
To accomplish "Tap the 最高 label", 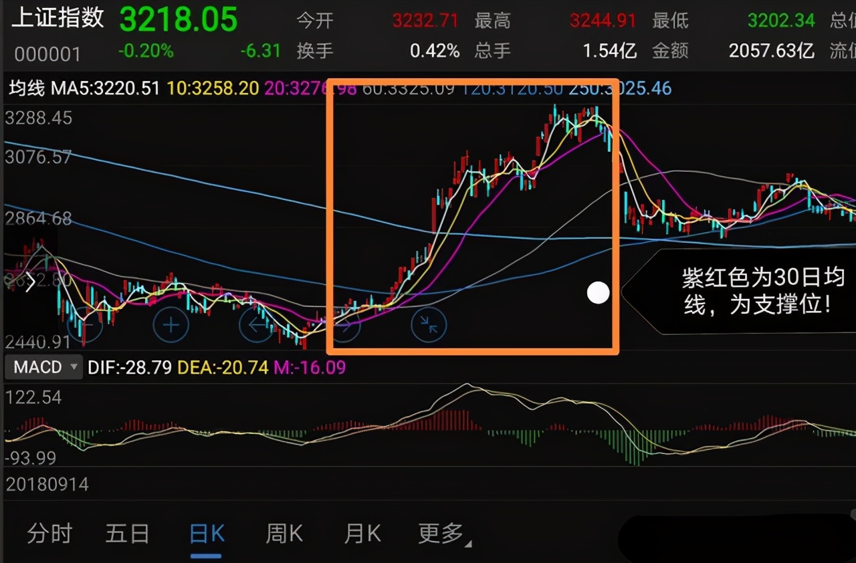I will point(493,21).
